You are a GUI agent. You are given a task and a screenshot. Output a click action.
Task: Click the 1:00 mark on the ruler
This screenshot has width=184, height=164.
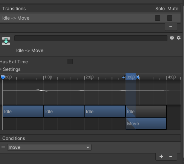[x=48, y=77]
